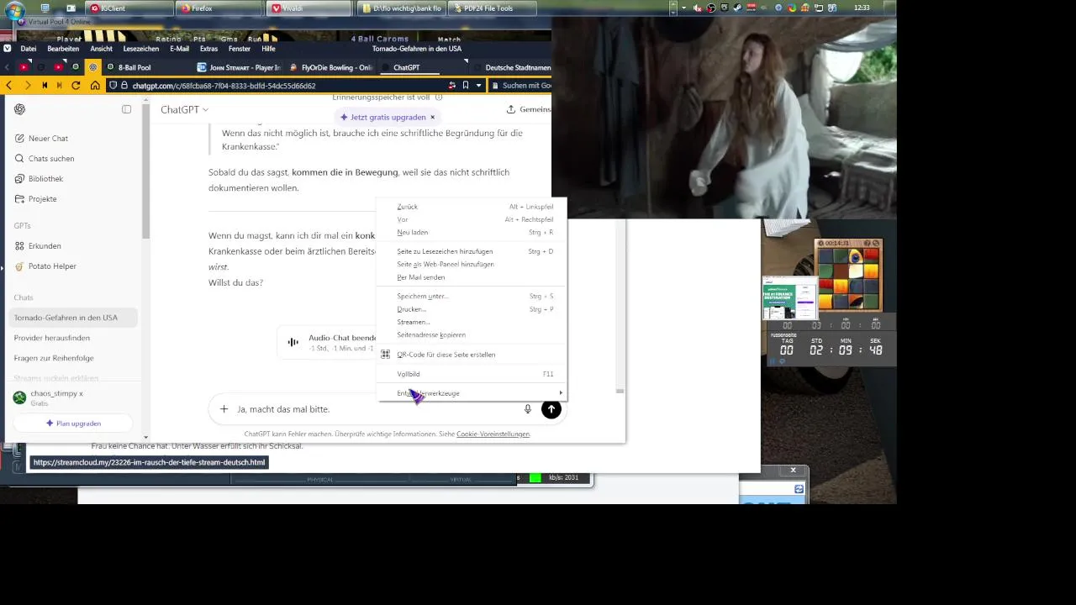Open the Cookie-Voreinstellungen link

[493, 434]
